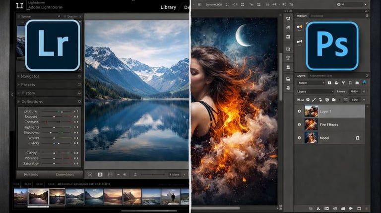
Task: Toggle visibility of Fire Effects layer
Action: pyautogui.click(x=299, y=125)
